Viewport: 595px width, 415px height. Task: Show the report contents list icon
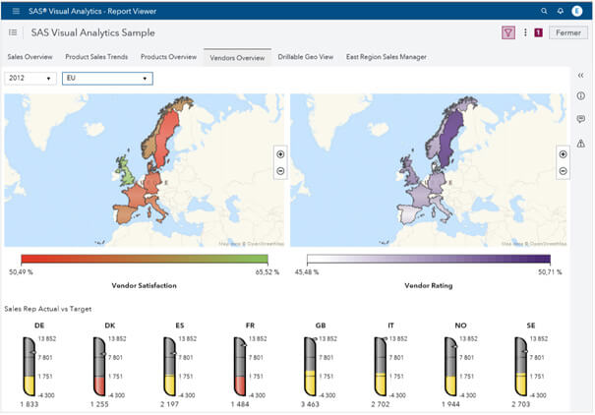pyautogui.click(x=13, y=32)
